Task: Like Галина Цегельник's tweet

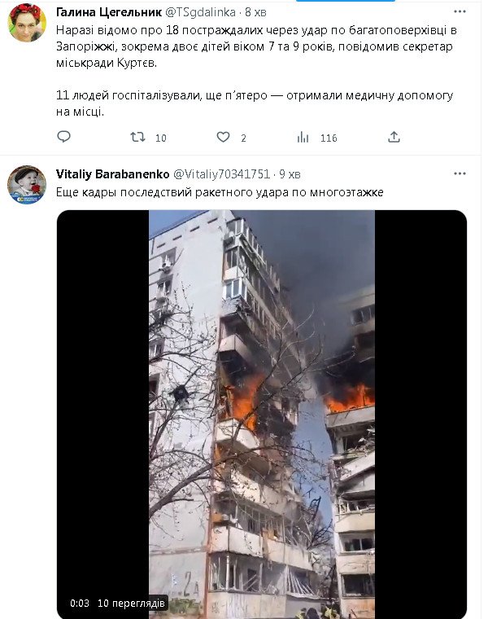Action: 223,137
